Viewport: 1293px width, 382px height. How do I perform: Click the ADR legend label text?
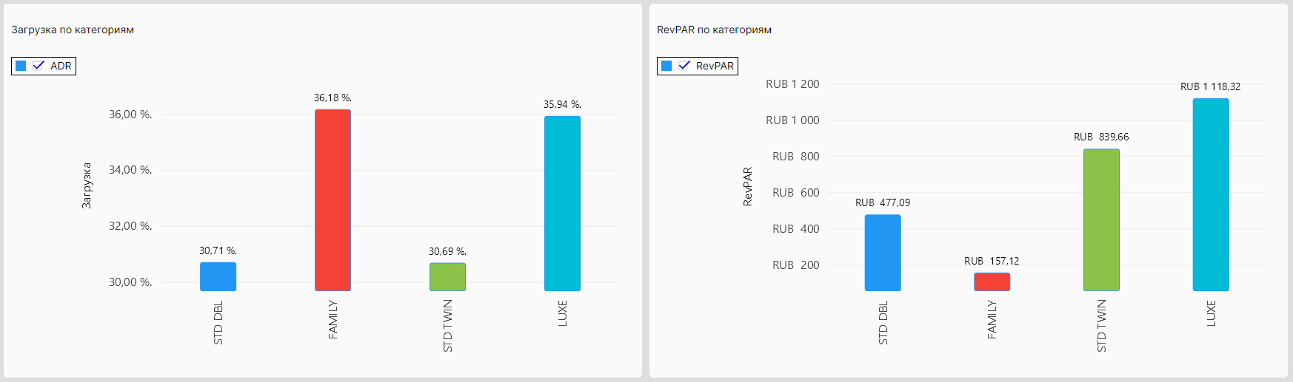tap(61, 66)
